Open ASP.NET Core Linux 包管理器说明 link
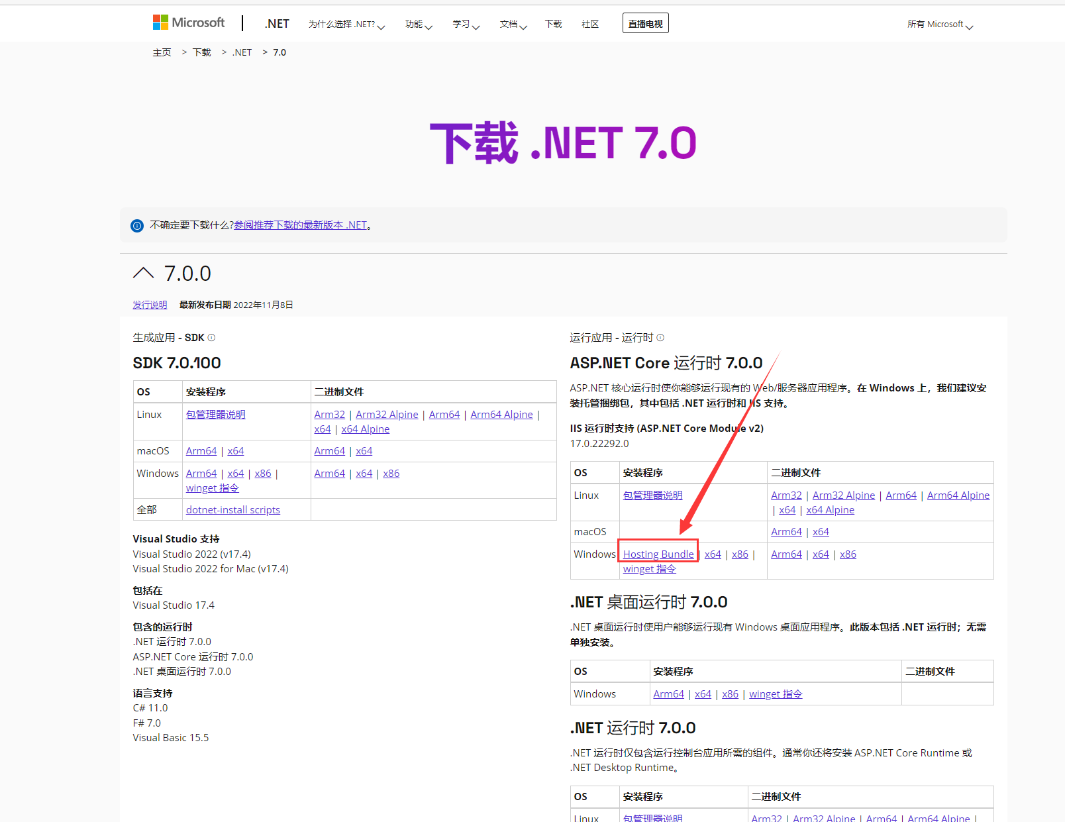The height and width of the screenshot is (822, 1065). [653, 495]
